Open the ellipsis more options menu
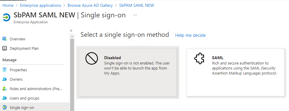Viewport: 289px width, 111px height. point(135,15)
